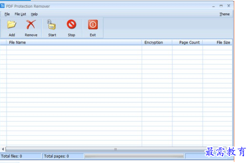Sort by the Page Count column header
This screenshot has width=249, height=163.
(x=187, y=43)
